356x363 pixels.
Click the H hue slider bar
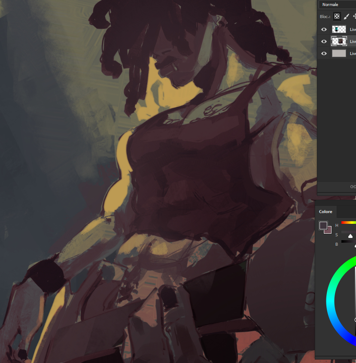tap(349, 223)
